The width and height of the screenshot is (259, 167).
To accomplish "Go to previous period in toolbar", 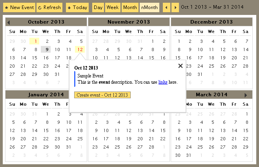I will [x=166, y=7].
